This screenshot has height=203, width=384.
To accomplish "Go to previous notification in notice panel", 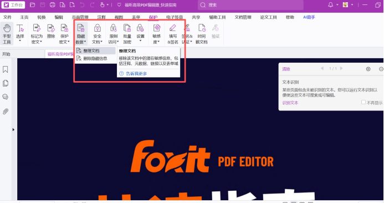I will [x=322, y=68].
